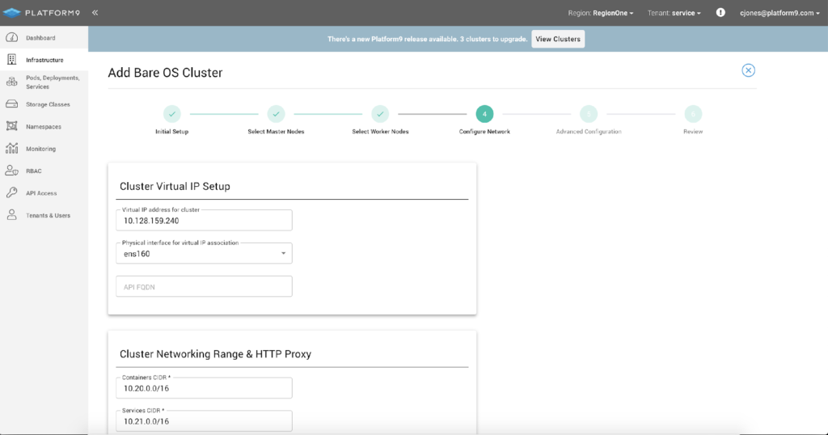Open the cjones@platform9.com user menu

click(779, 13)
